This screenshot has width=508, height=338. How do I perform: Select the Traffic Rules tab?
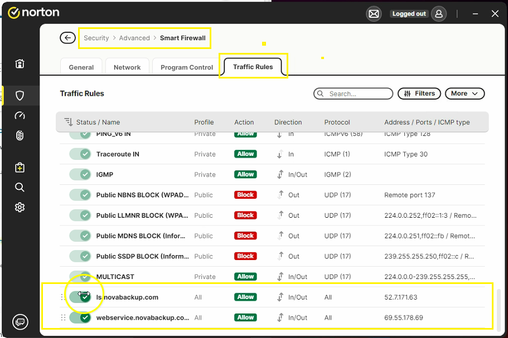[x=253, y=67]
